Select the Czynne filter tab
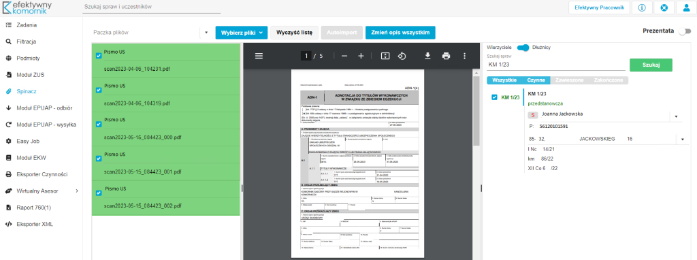This screenshot has width=697, height=260. [536, 80]
